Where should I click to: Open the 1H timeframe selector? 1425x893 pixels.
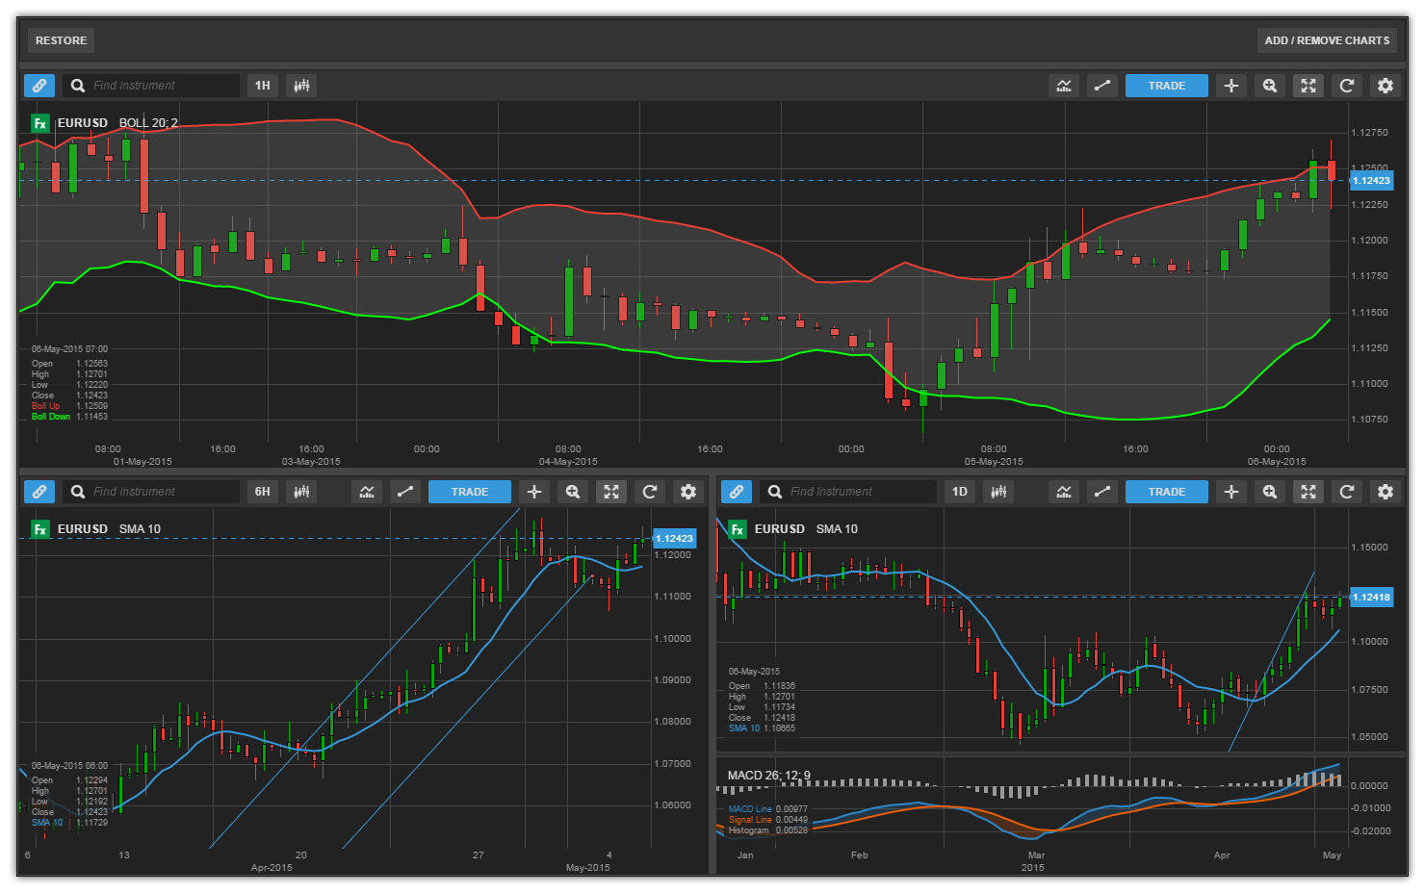pos(263,86)
